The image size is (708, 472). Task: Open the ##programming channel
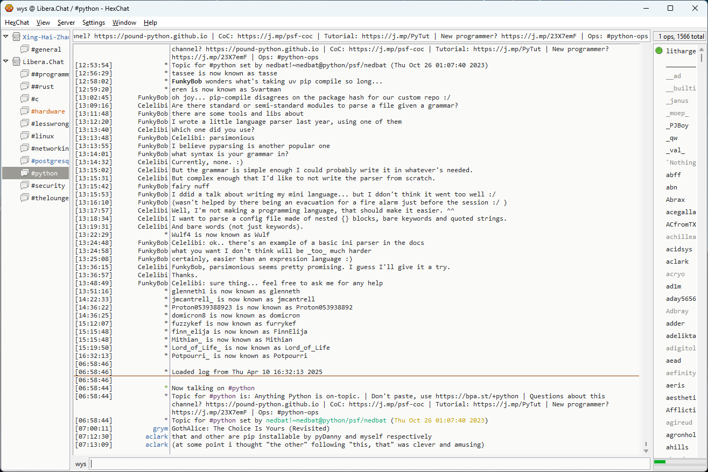[x=50, y=74]
